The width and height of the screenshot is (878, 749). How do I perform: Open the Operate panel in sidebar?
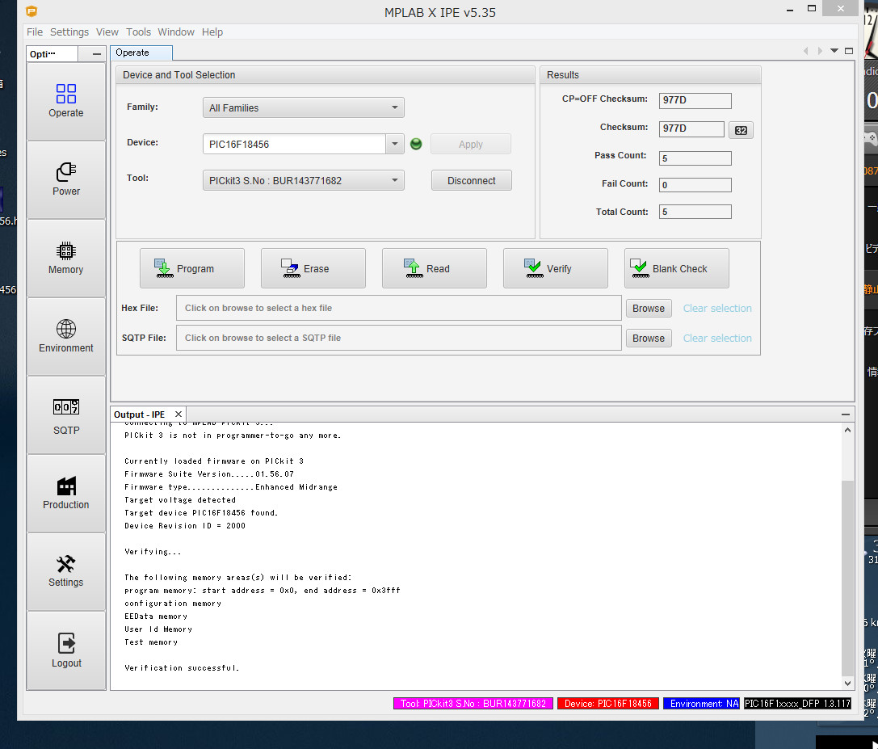click(x=66, y=101)
